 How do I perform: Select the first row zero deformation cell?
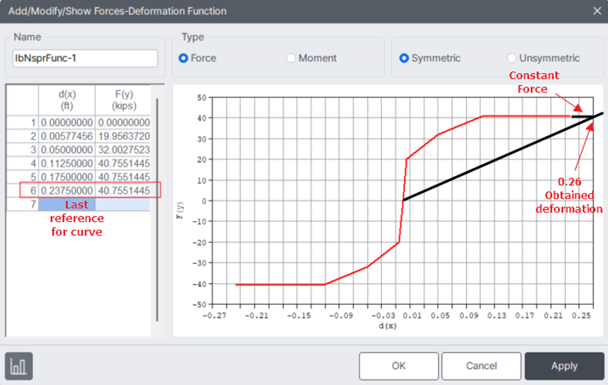(66, 122)
